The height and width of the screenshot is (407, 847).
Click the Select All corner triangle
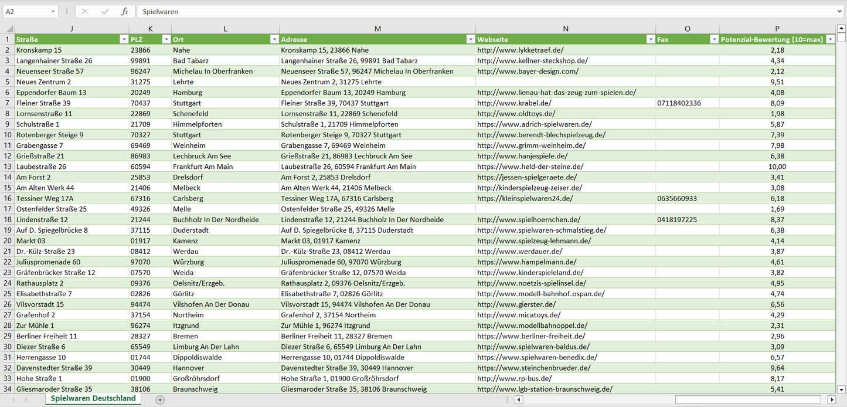point(8,29)
